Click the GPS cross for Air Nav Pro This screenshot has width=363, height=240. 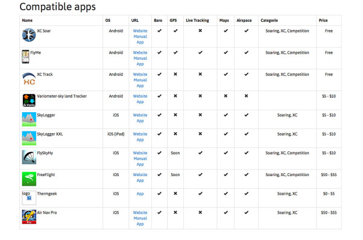pos(175,212)
